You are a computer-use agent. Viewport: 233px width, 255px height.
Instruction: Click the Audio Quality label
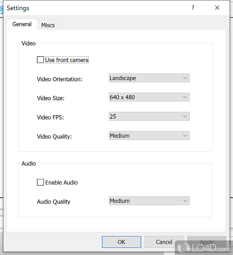[x=54, y=202]
